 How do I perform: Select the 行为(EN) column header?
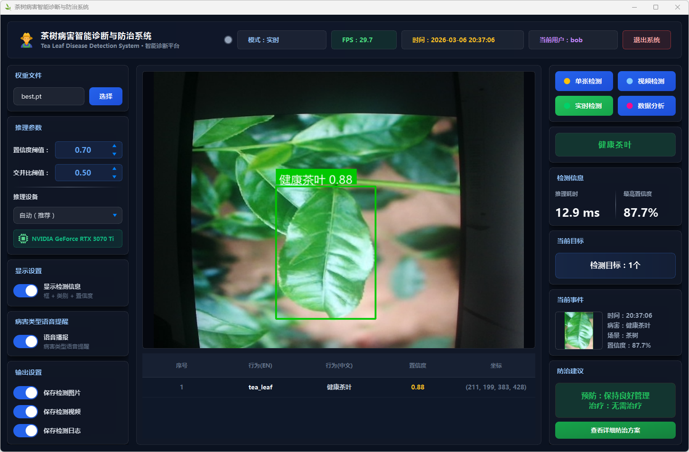(x=260, y=366)
